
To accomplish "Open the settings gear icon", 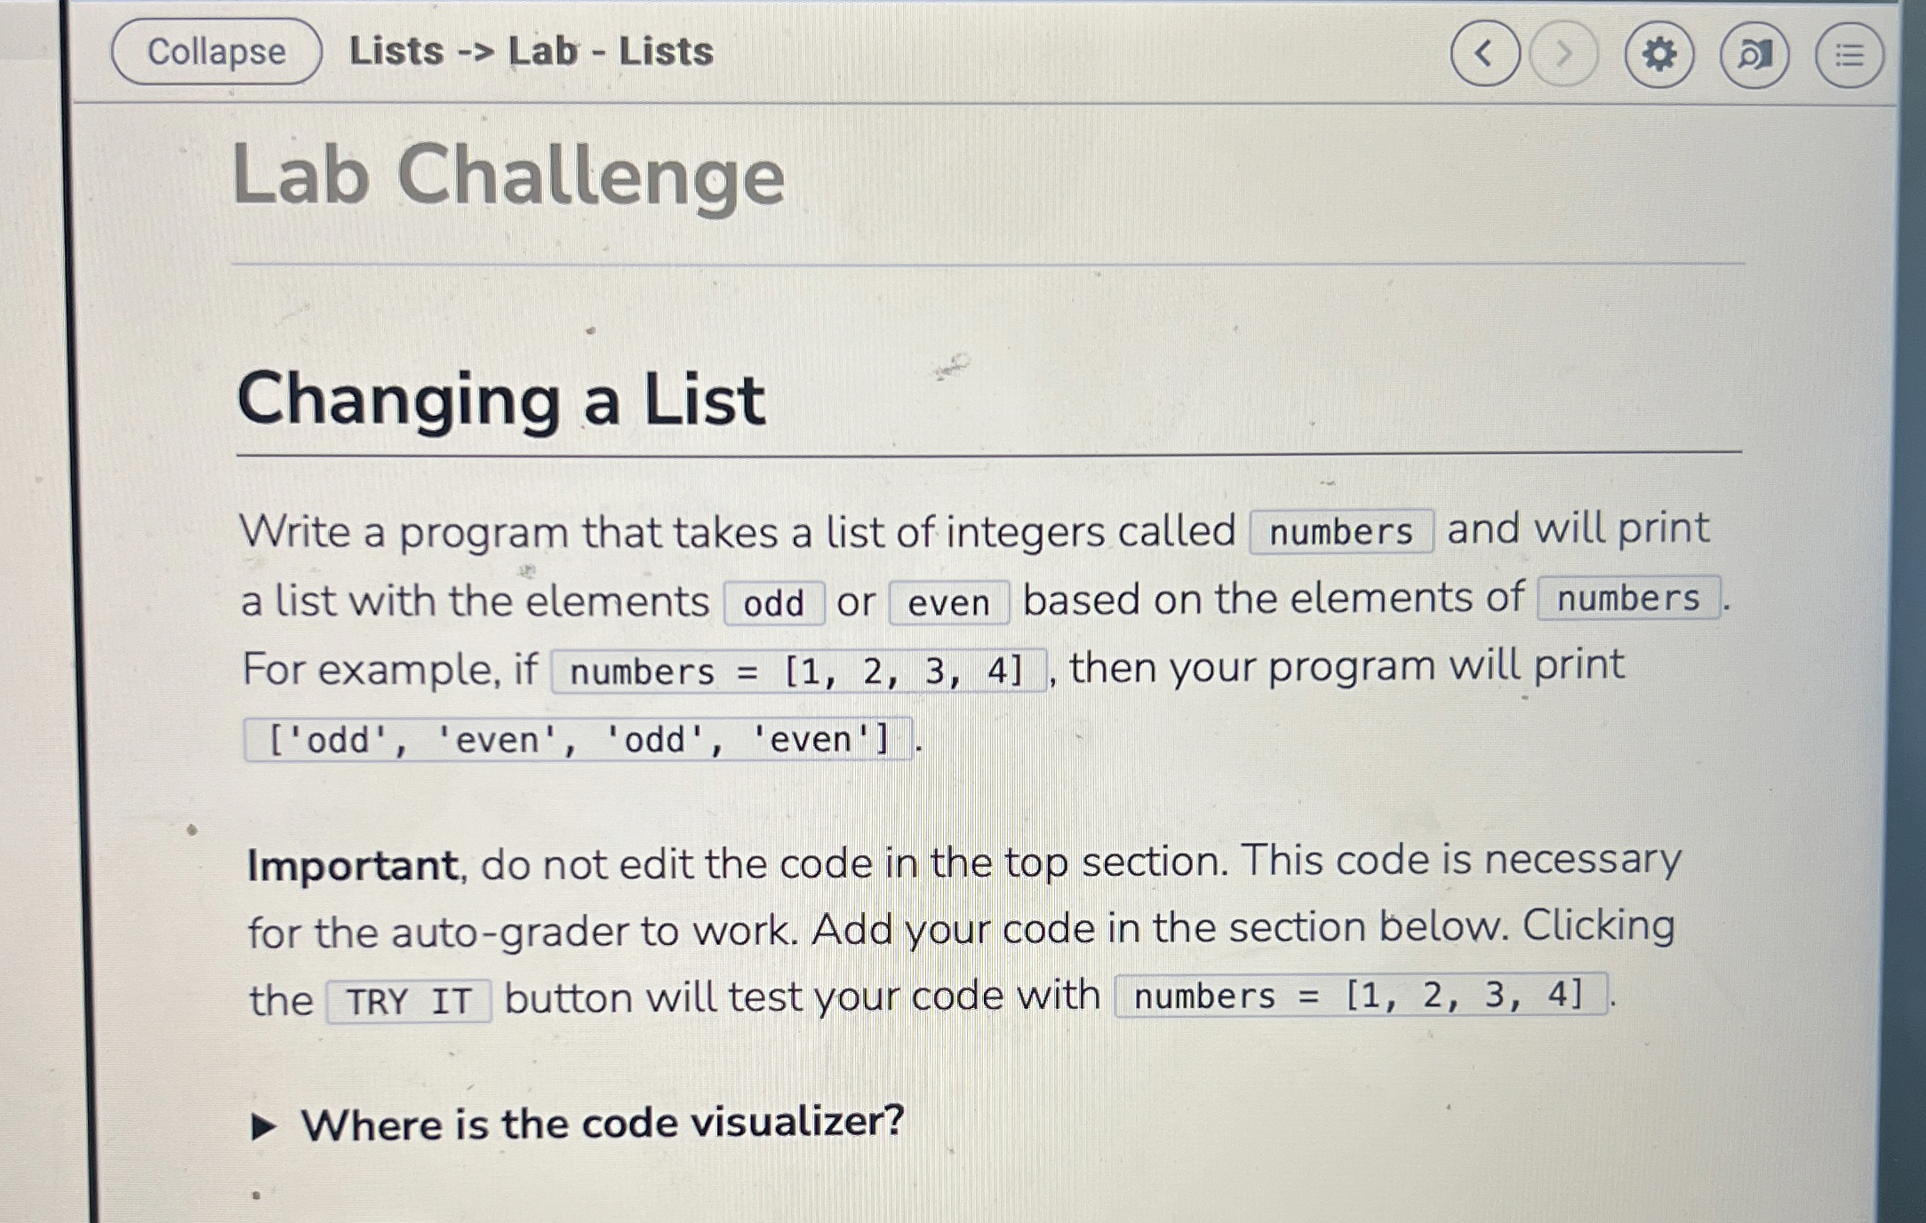I will tap(1662, 55).
